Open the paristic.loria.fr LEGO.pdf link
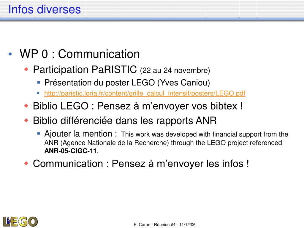Image resolution: width=304 pixels, height=228 pixels. 145,94
